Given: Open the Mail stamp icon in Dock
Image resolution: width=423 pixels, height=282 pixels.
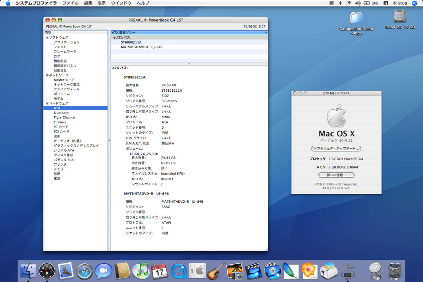Looking at the screenshot, I should pos(66,271).
